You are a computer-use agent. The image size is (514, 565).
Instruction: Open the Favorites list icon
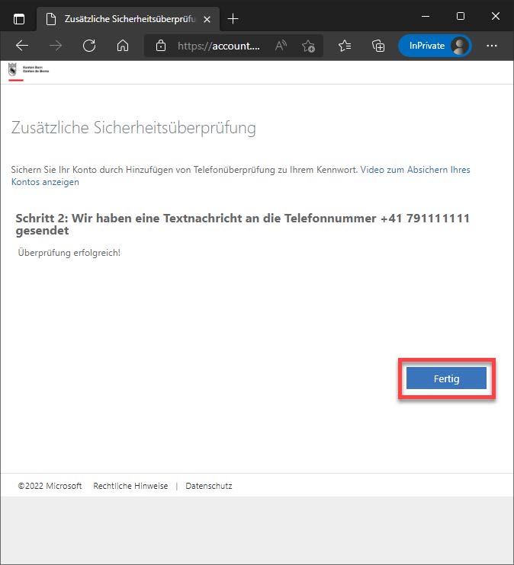[345, 46]
